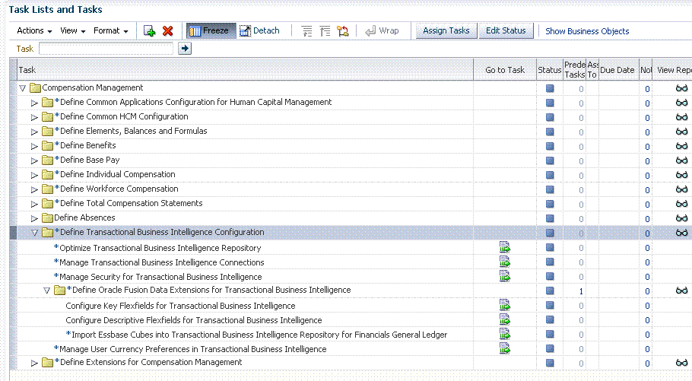This screenshot has width=692, height=381.
Task: Detach the task table
Action: (x=259, y=31)
